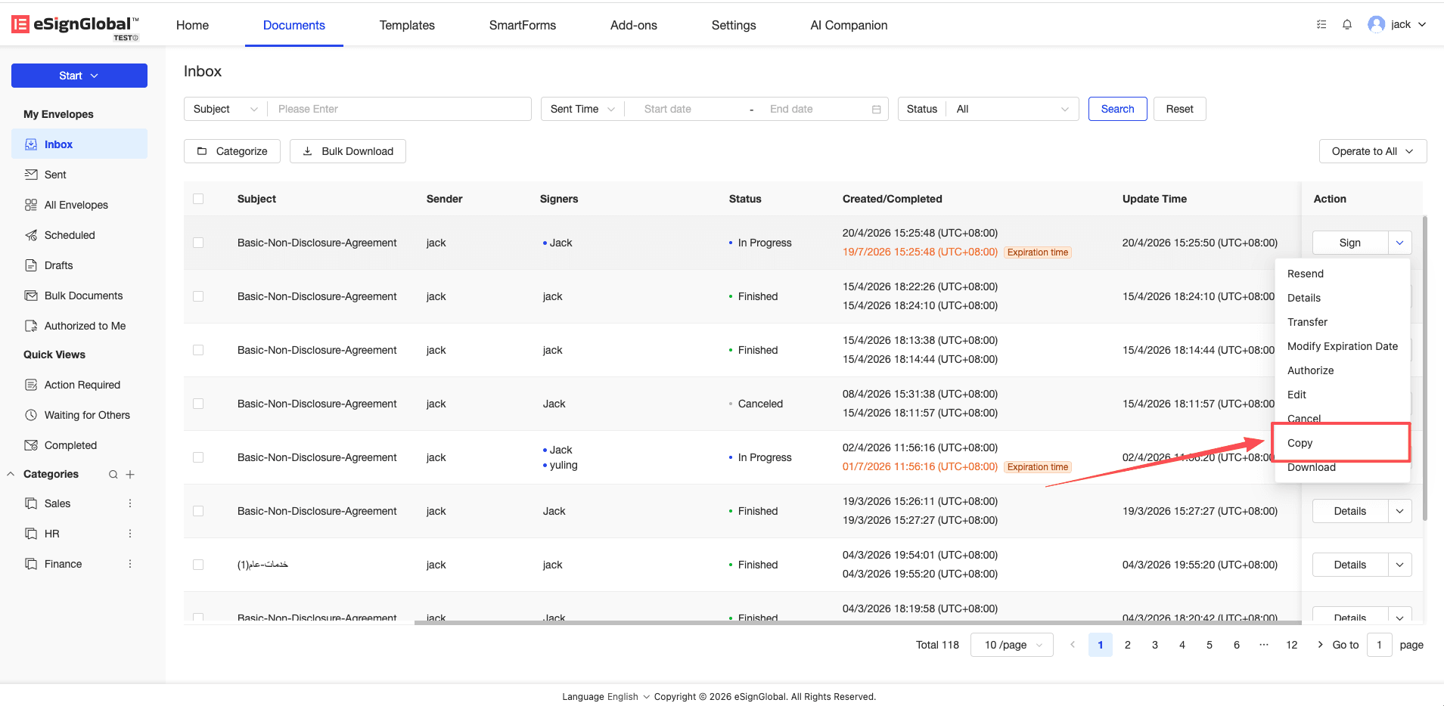Search categories with magnifier icon

(x=113, y=475)
